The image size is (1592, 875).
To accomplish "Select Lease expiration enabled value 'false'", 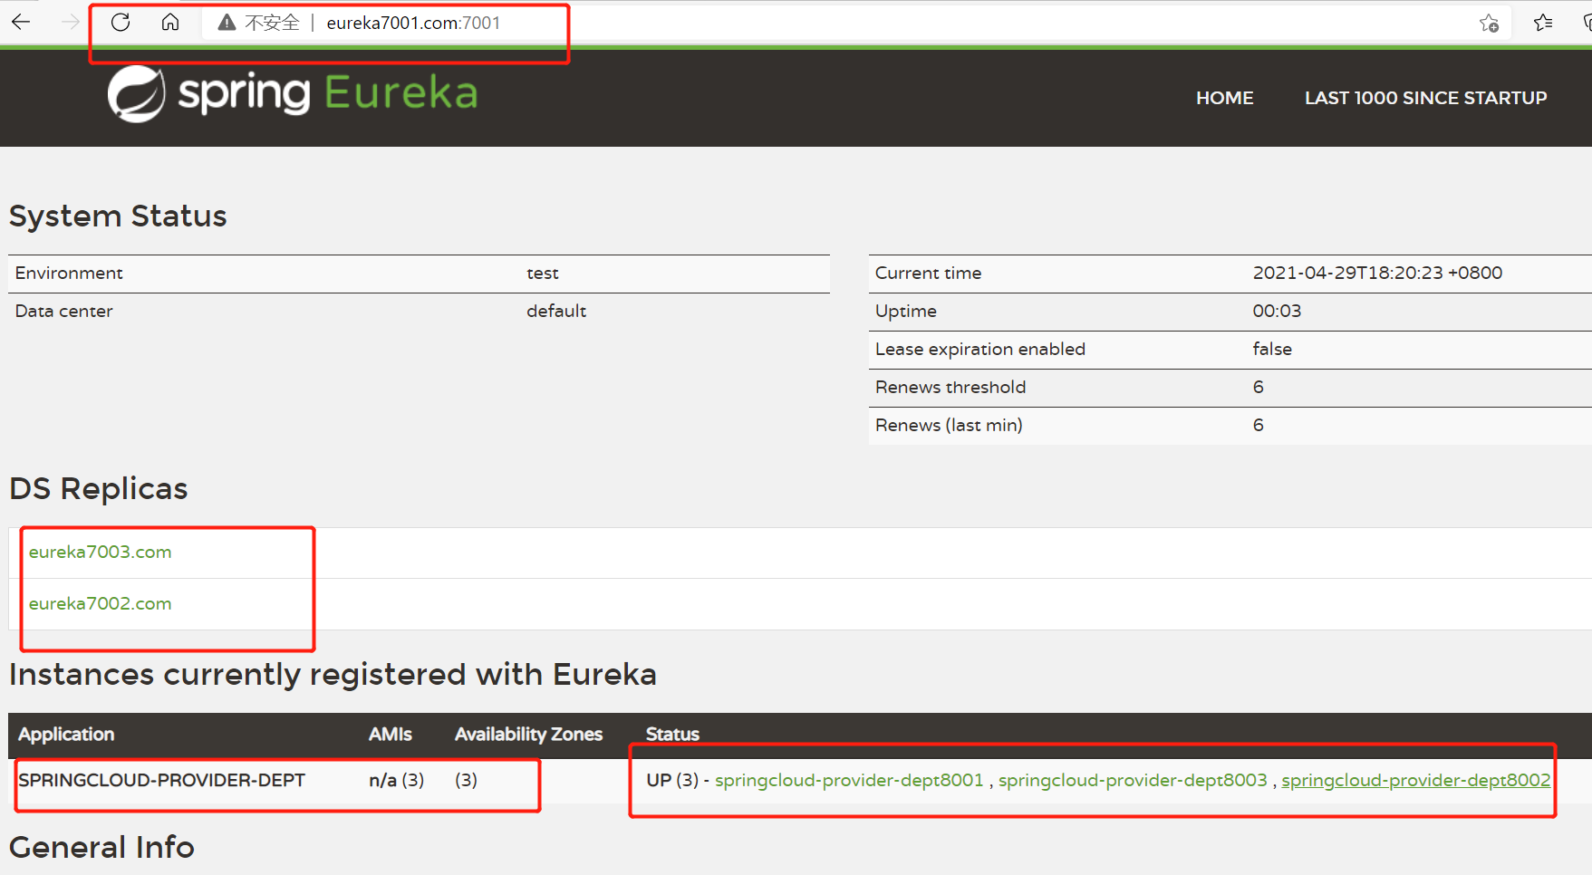I will [1272, 349].
